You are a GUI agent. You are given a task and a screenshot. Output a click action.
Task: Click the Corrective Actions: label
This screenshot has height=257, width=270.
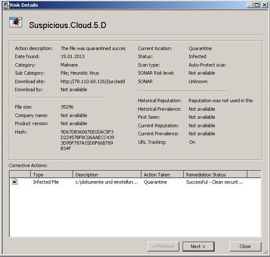pos(28,165)
